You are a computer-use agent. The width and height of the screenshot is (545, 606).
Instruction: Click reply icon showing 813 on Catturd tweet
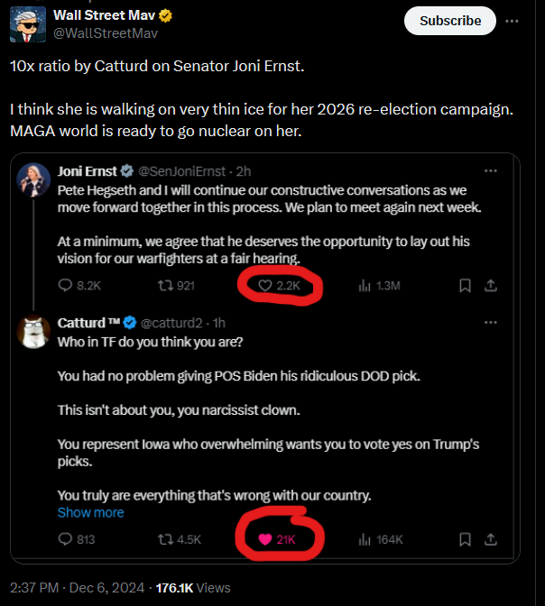(x=65, y=539)
